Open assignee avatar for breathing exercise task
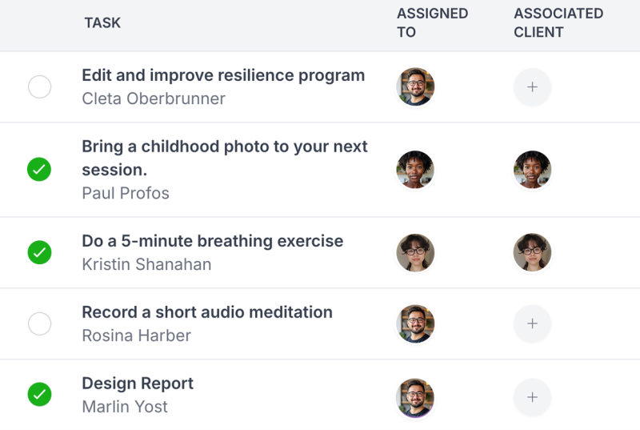This screenshot has height=430, width=640. tap(415, 253)
